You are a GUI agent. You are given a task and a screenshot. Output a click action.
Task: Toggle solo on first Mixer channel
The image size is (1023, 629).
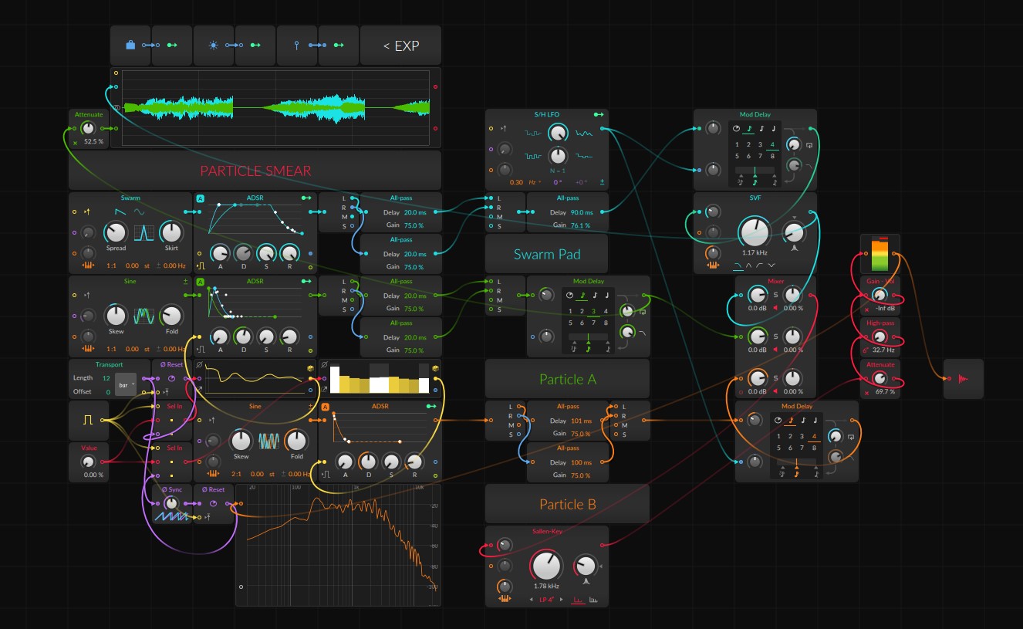775,295
